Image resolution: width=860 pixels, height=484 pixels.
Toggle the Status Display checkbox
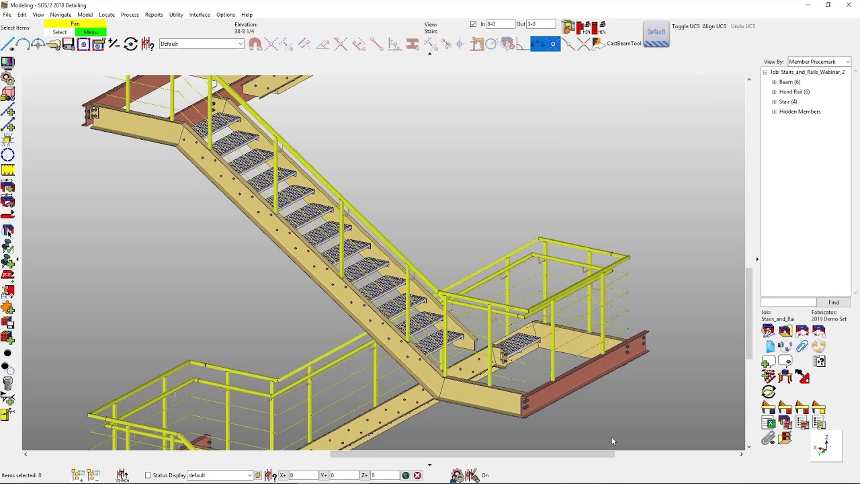tap(148, 475)
